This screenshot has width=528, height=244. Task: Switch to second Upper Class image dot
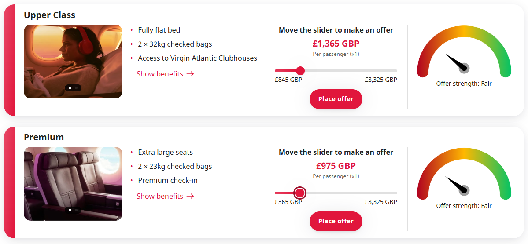point(76,88)
